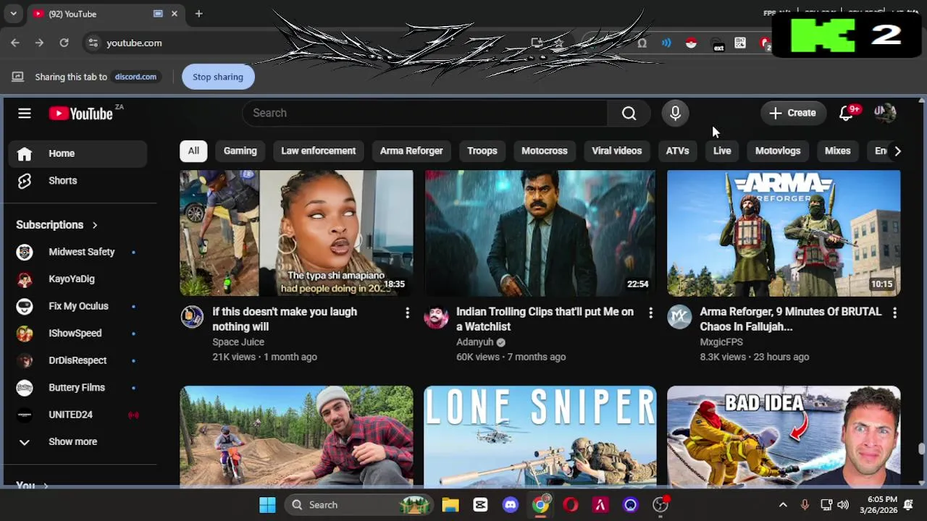This screenshot has height=521, width=927.
Task: Open the Fix My Oculus channel
Action: 78,306
